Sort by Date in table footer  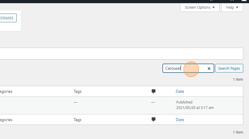pos(180,120)
